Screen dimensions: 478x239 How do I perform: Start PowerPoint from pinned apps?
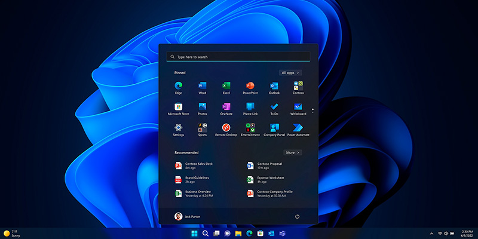pyautogui.click(x=250, y=87)
